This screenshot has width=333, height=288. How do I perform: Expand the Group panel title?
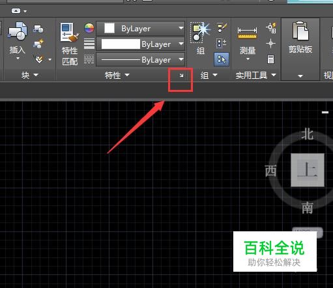point(209,75)
